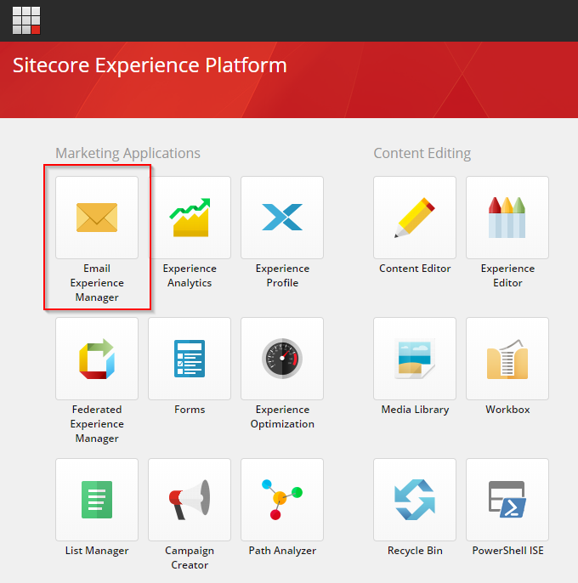Click the Experience Profile label text

[x=282, y=276]
